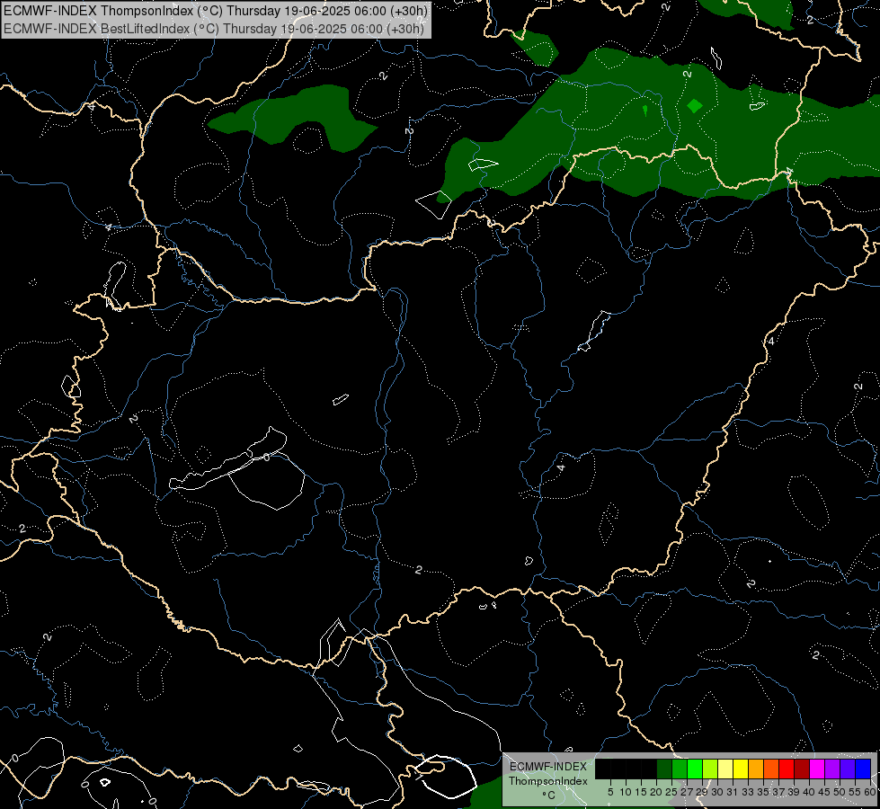The image size is (880, 809).
Task: Click the legend tick value "37"
Action: tap(778, 792)
